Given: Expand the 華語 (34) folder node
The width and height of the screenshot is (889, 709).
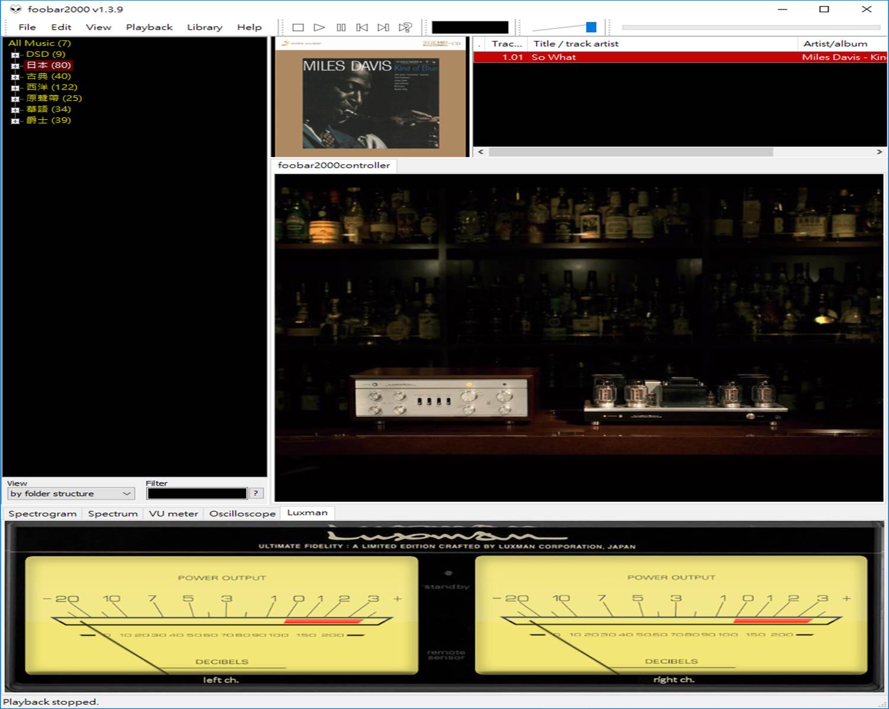Looking at the screenshot, I should [15, 110].
